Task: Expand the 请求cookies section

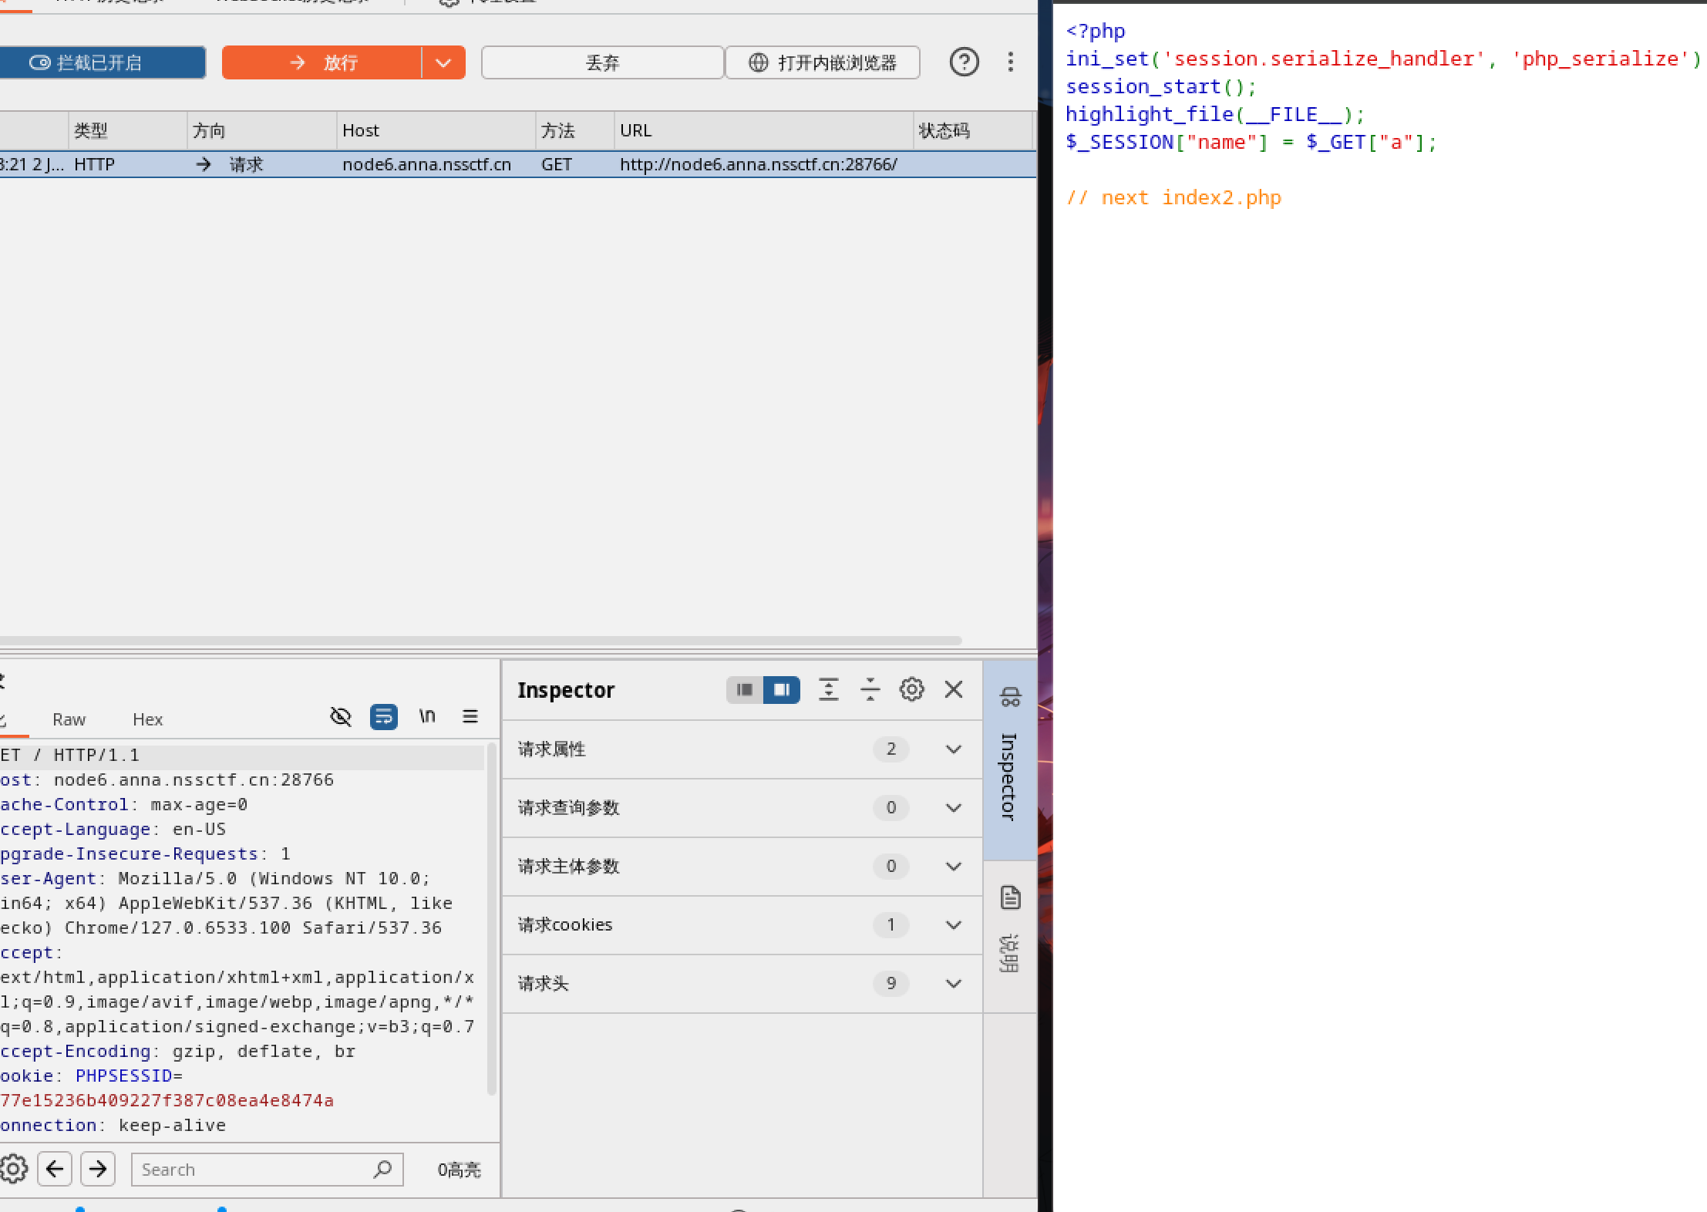Action: tap(954, 924)
